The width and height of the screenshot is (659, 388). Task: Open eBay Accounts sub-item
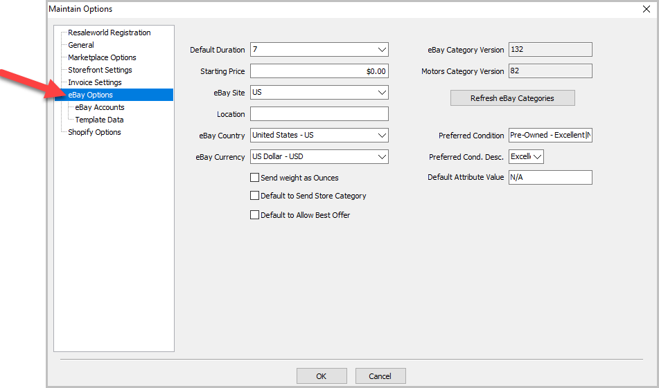(x=100, y=107)
